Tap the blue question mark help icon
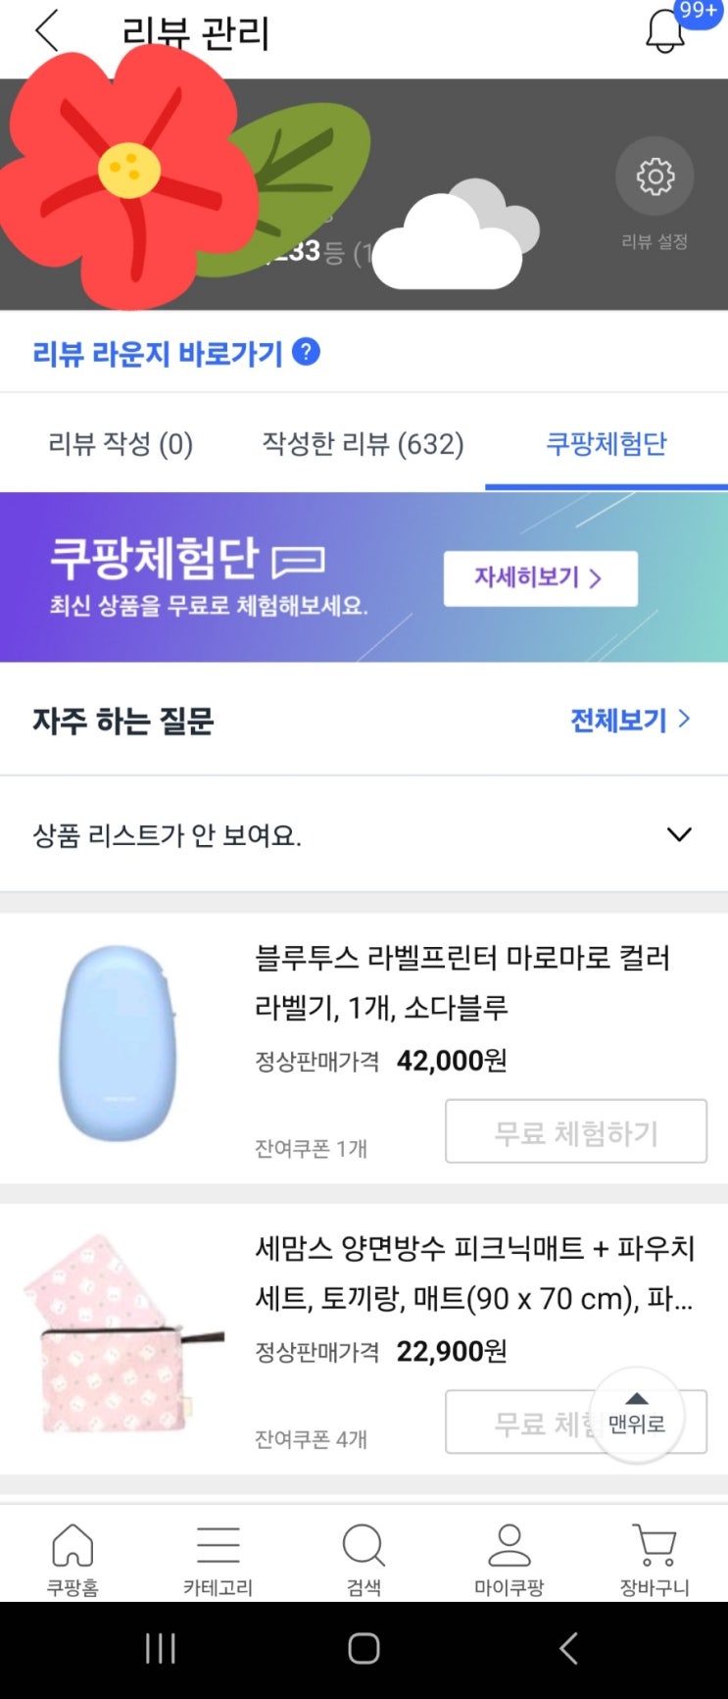 point(306,351)
